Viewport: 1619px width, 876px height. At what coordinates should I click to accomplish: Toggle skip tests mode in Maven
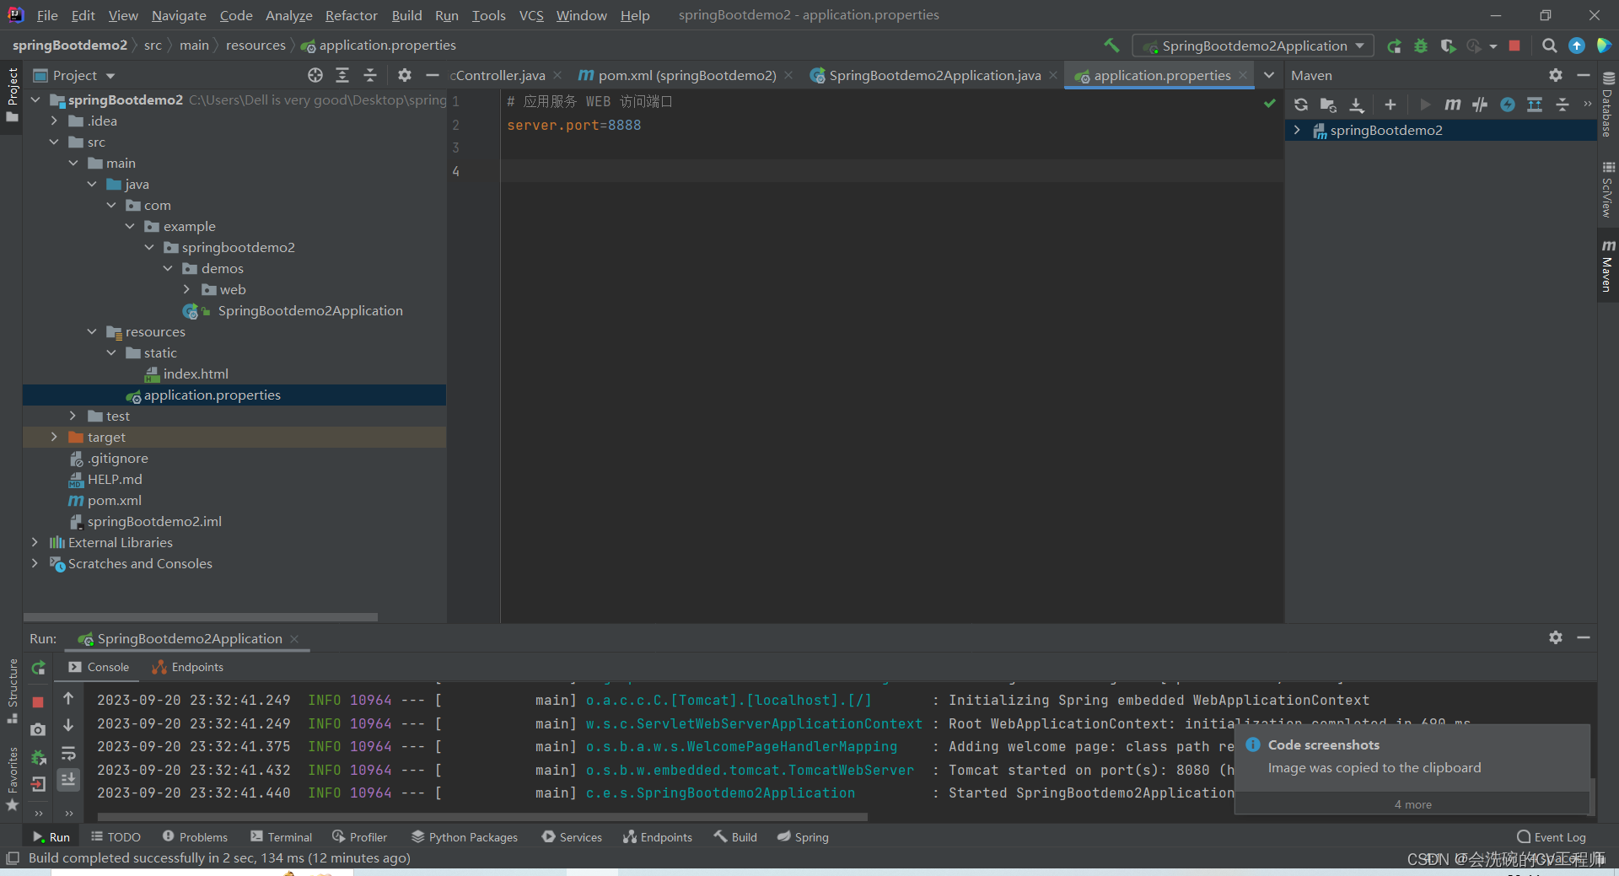[x=1508, y=105]
